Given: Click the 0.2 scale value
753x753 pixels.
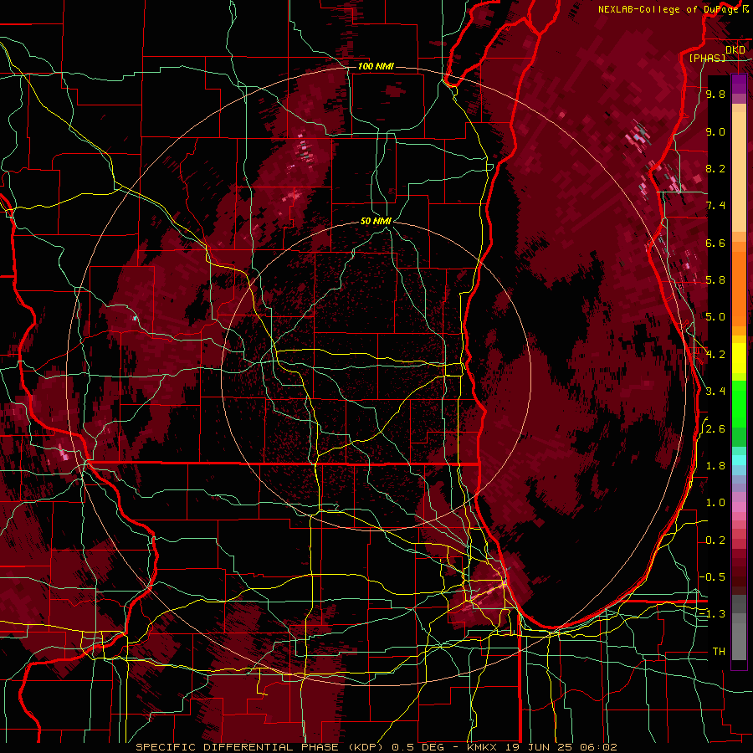Looking at the screenshot, I should (x=715, y=540).
